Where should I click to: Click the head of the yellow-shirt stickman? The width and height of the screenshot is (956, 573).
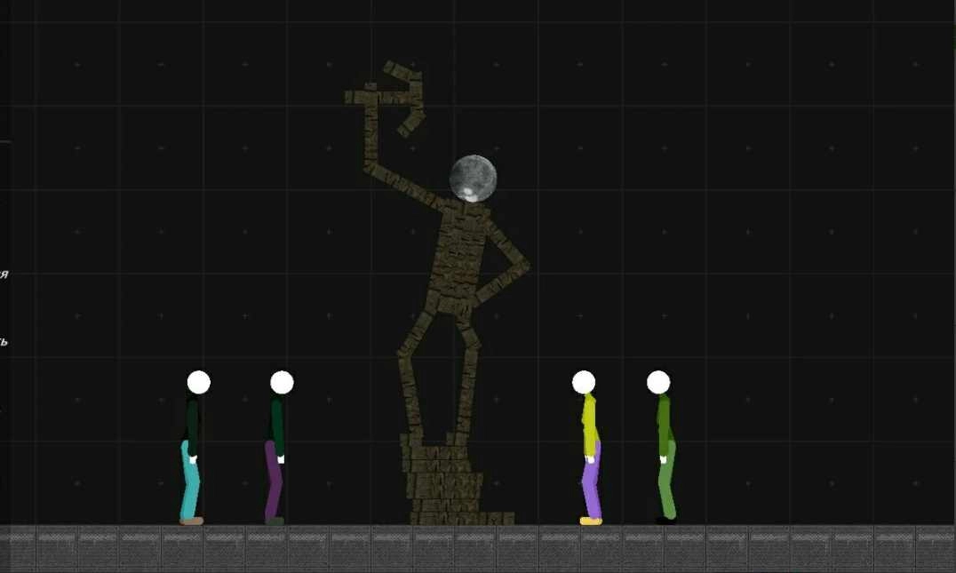[584, 382]
